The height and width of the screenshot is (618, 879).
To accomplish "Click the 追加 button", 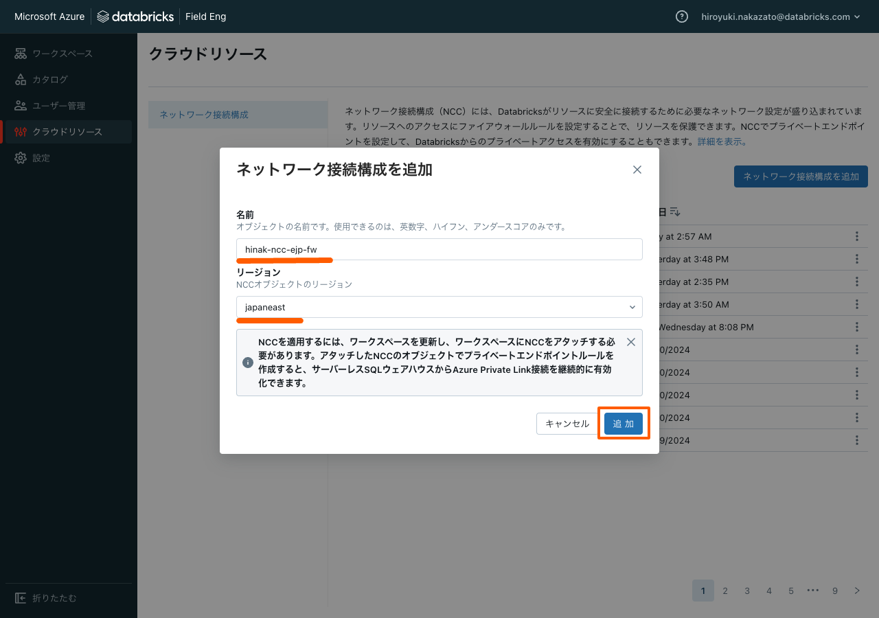I will (624, 424).
